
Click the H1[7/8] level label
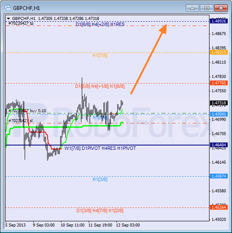100,55
